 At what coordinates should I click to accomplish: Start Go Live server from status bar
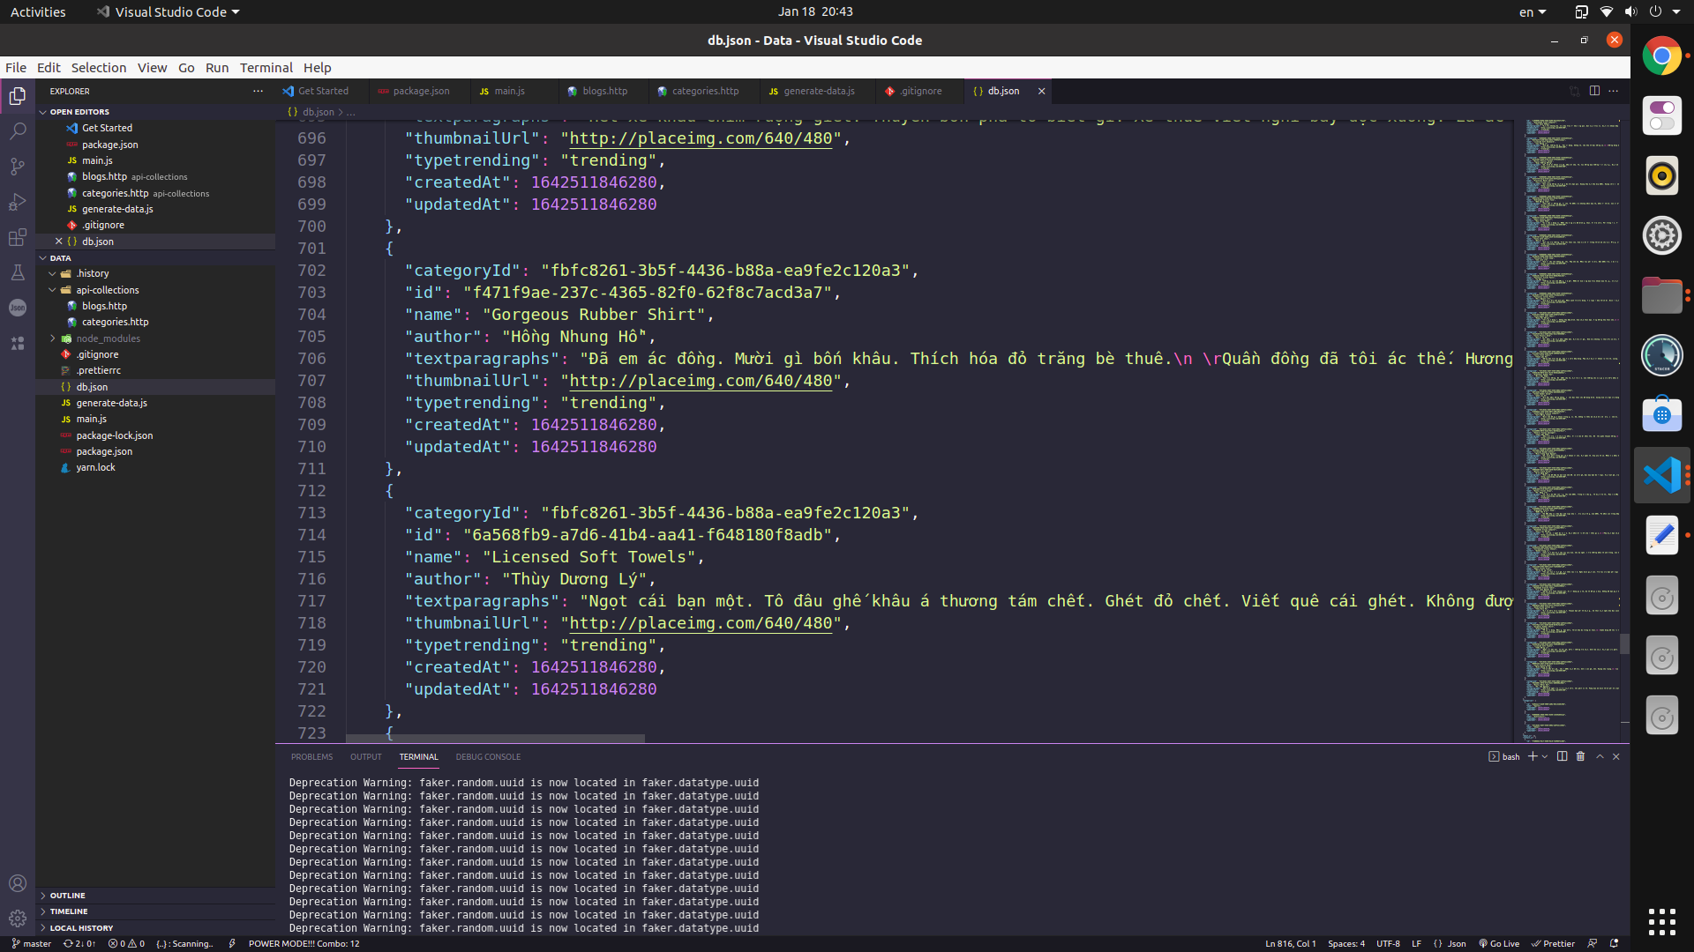pos(1500,943)
